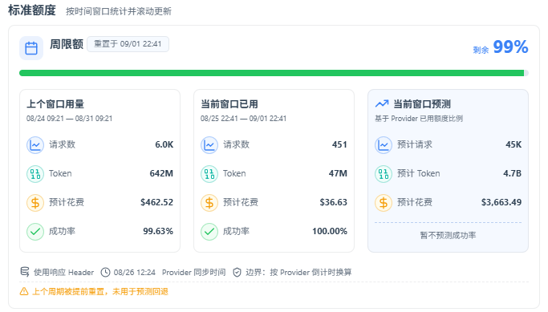Click the 请求数 chart icon in 当前窗口已用
548x312 pixels.
209,145
